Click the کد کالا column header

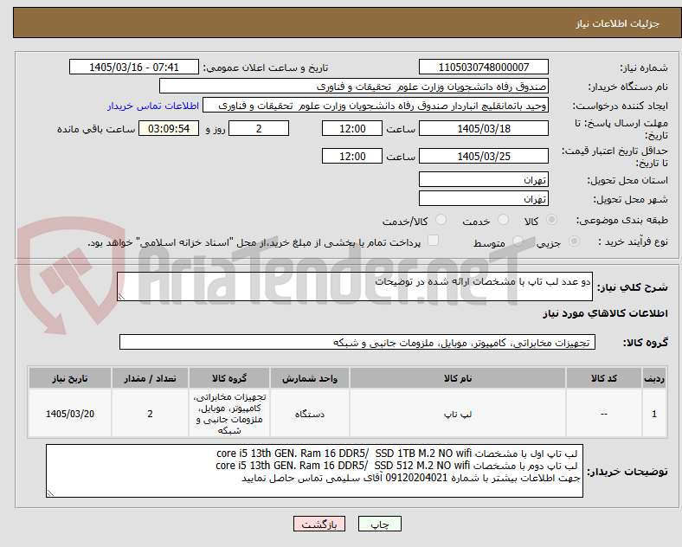(604, 378)
